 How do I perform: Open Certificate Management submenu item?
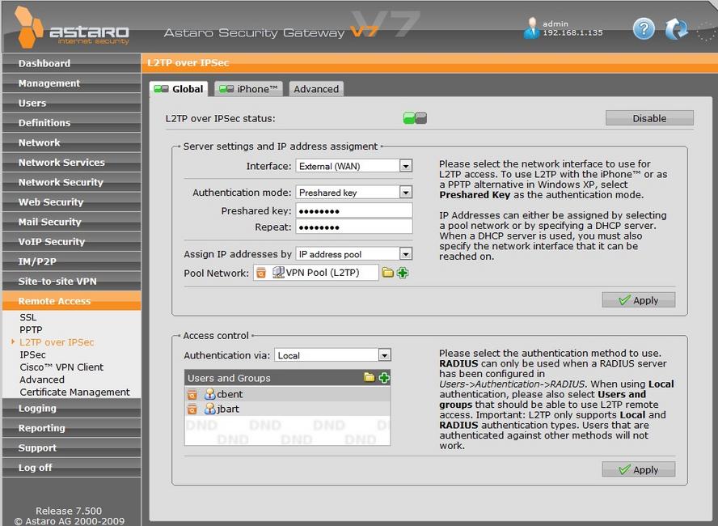point(74,392)
